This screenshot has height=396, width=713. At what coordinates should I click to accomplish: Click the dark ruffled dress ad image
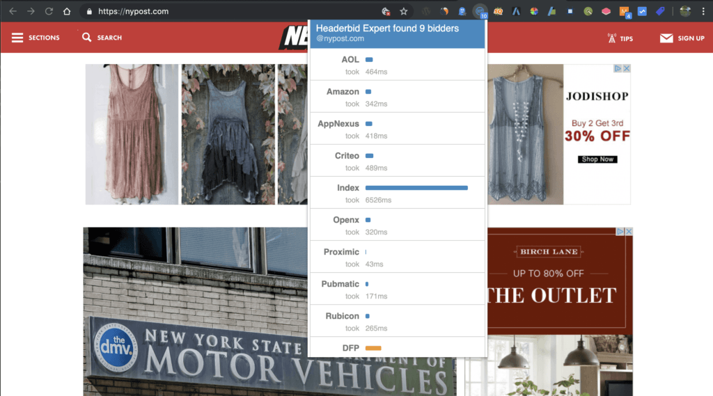point(228,134)
